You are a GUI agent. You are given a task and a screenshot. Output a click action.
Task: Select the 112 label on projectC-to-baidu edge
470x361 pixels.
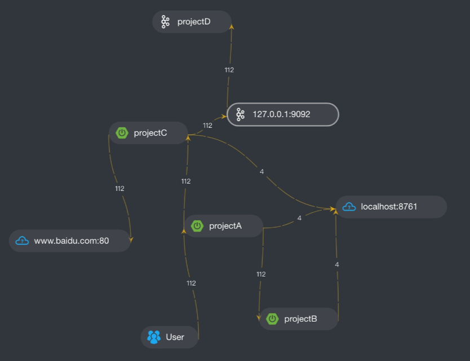[119, 189]
